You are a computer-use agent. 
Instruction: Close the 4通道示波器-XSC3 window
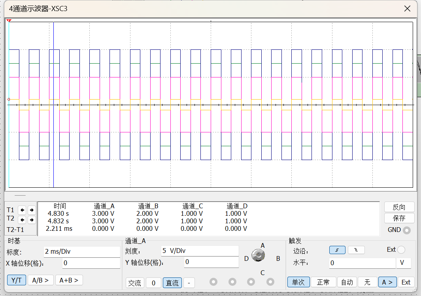coord(407,9)
